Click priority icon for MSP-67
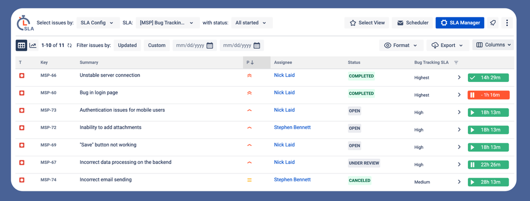Image resolution: width=530 pixels, height=201 pixels. 249,162
